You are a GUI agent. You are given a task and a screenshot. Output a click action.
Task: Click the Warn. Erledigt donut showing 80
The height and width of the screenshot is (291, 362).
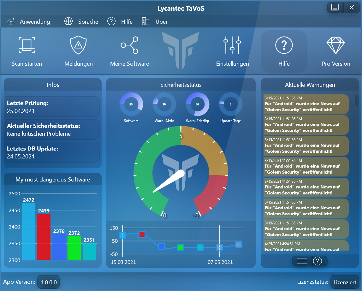coord(197,104)
